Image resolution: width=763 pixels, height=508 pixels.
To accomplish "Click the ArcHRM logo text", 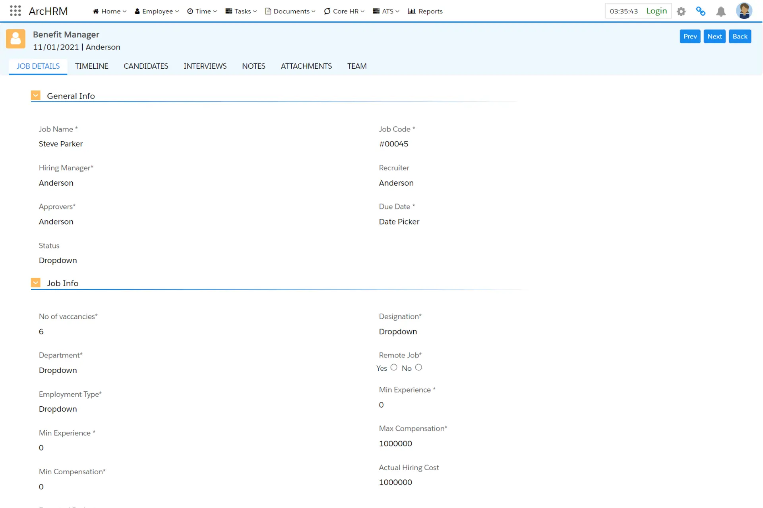I will (x=48, y=11).
